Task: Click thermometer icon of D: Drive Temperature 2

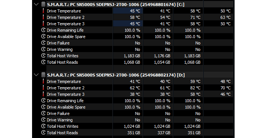Action: coord(43,88)
